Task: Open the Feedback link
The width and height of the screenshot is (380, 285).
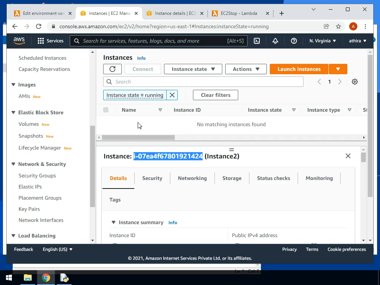Action: tap(23, 249)
